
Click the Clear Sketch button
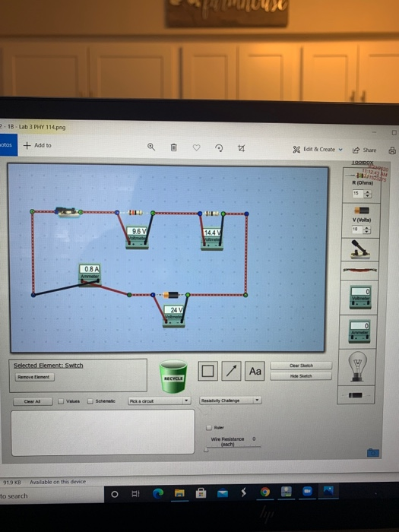coord(301,366)
